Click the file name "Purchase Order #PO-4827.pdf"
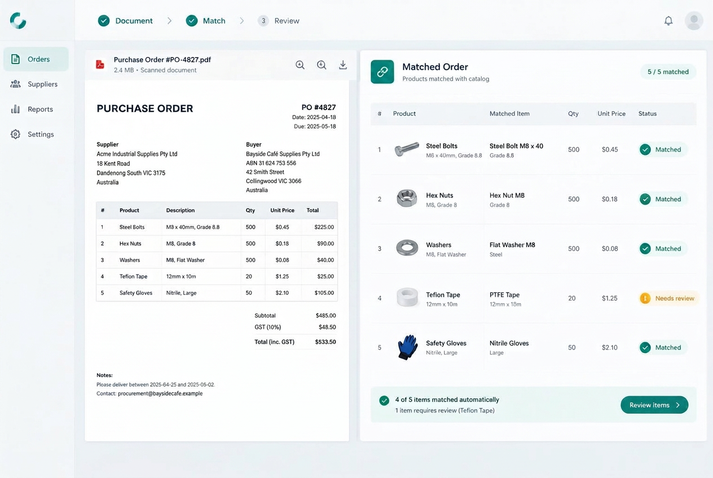This screenshot has height=478, width=713. [162, 60]
